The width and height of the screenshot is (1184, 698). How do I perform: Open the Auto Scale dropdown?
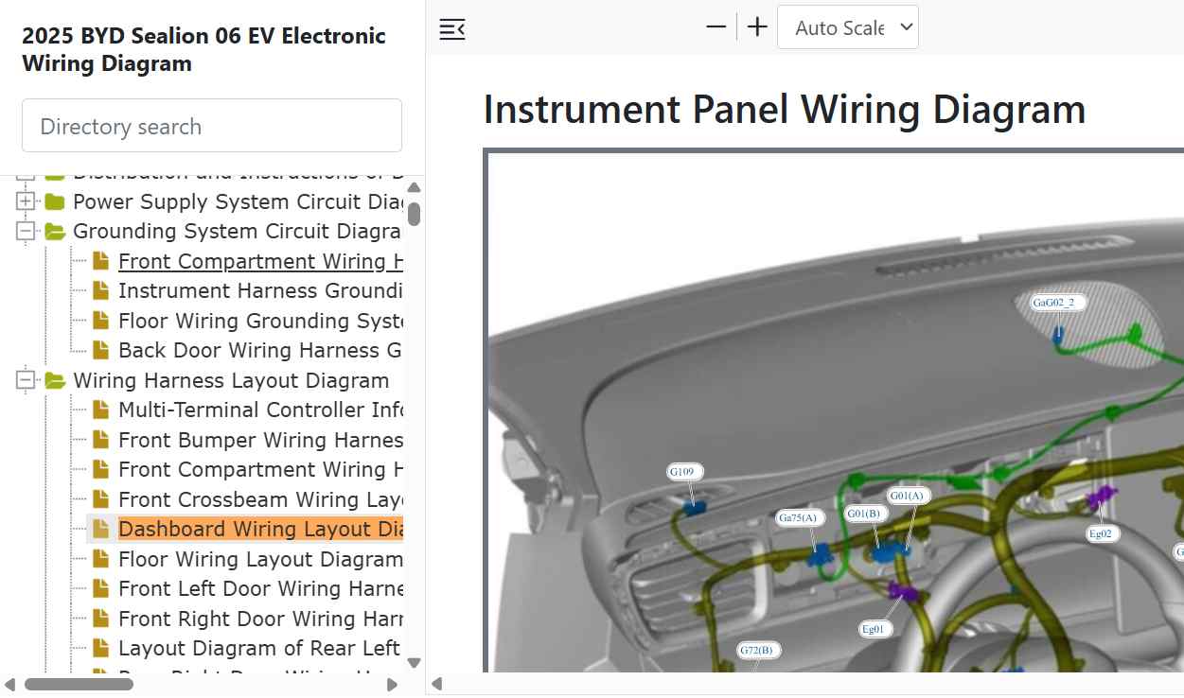click(848, 27)
